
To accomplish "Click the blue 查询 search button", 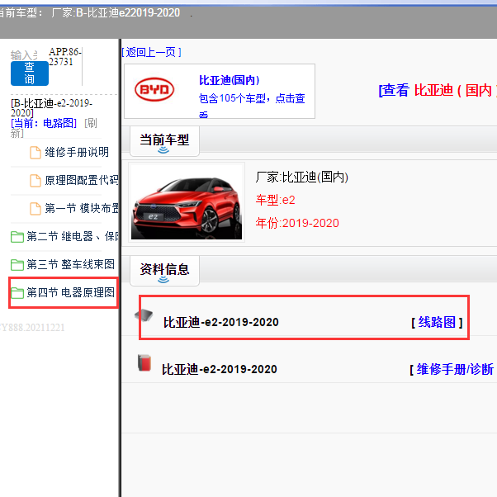I will [30, 73].
